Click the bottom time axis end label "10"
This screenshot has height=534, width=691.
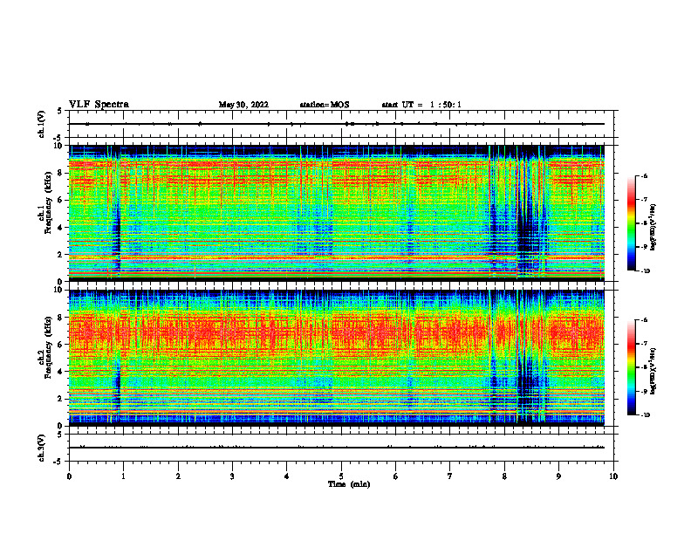coord(613,476)
